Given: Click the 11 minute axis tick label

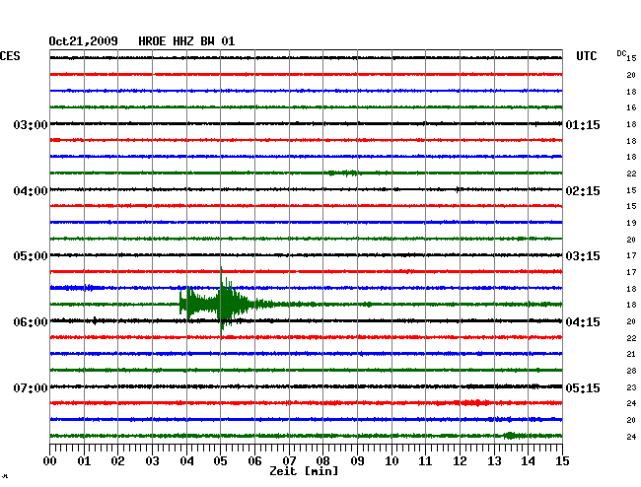Looking at the screenshot, I should [x=425, y=461].
